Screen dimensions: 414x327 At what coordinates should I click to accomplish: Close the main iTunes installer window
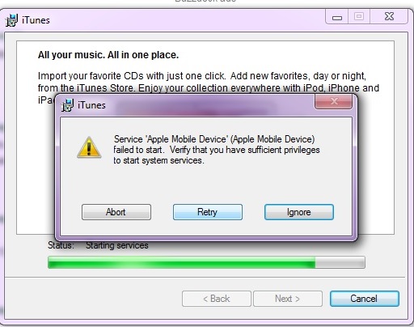tap(389, 17)
